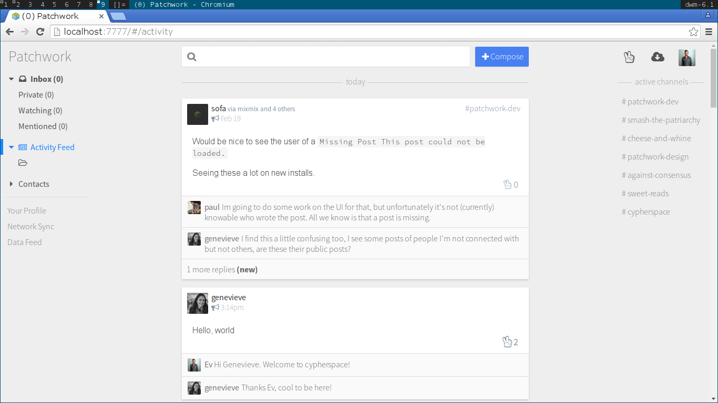Click sofa author name

219,109
